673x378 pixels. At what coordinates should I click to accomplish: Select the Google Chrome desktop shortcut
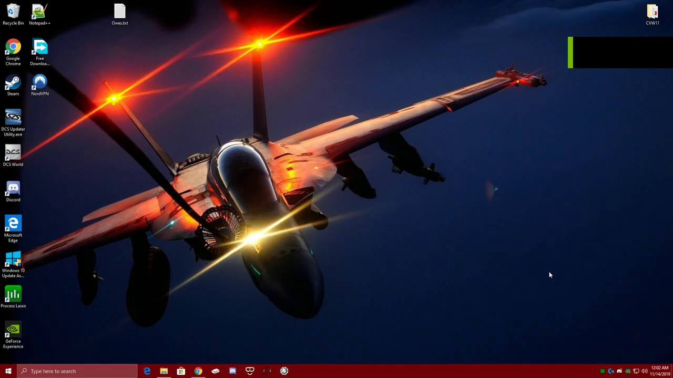coord(13,52)
